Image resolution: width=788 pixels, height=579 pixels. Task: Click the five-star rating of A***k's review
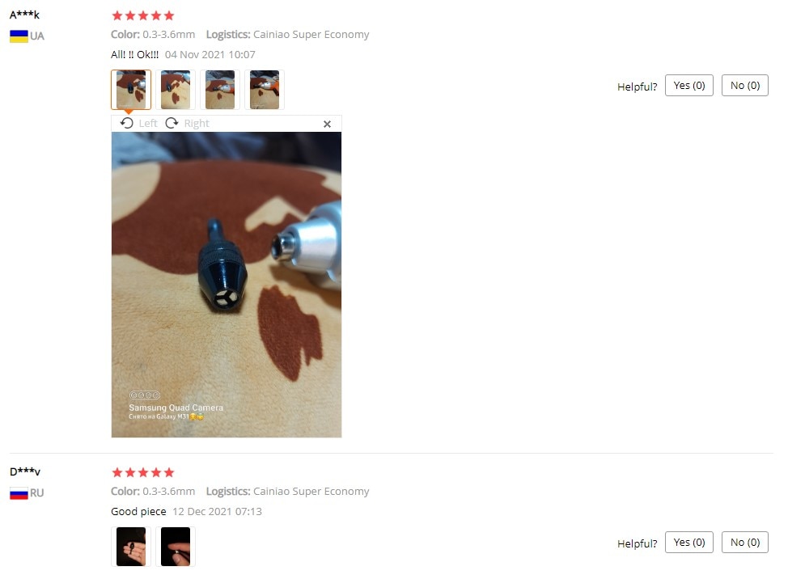[x=143, y=15]
